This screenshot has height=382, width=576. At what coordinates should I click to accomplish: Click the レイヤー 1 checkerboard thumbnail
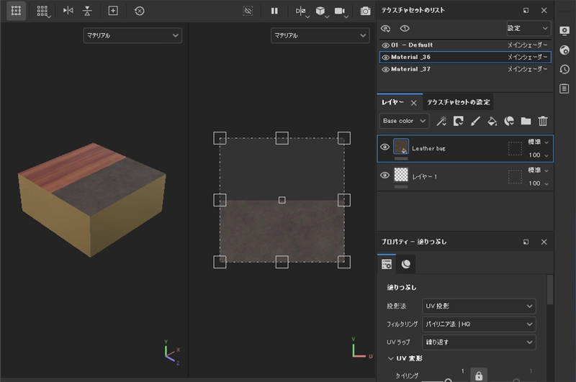401,175
